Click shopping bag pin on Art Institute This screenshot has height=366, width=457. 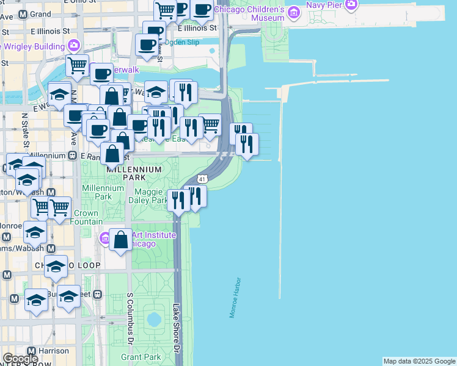(120, 242)
